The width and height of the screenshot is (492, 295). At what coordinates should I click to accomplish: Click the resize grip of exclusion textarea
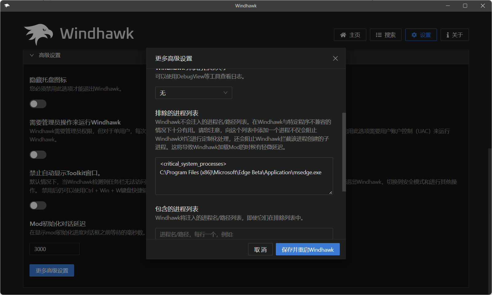pyautogui.click(x=331, y=192)
